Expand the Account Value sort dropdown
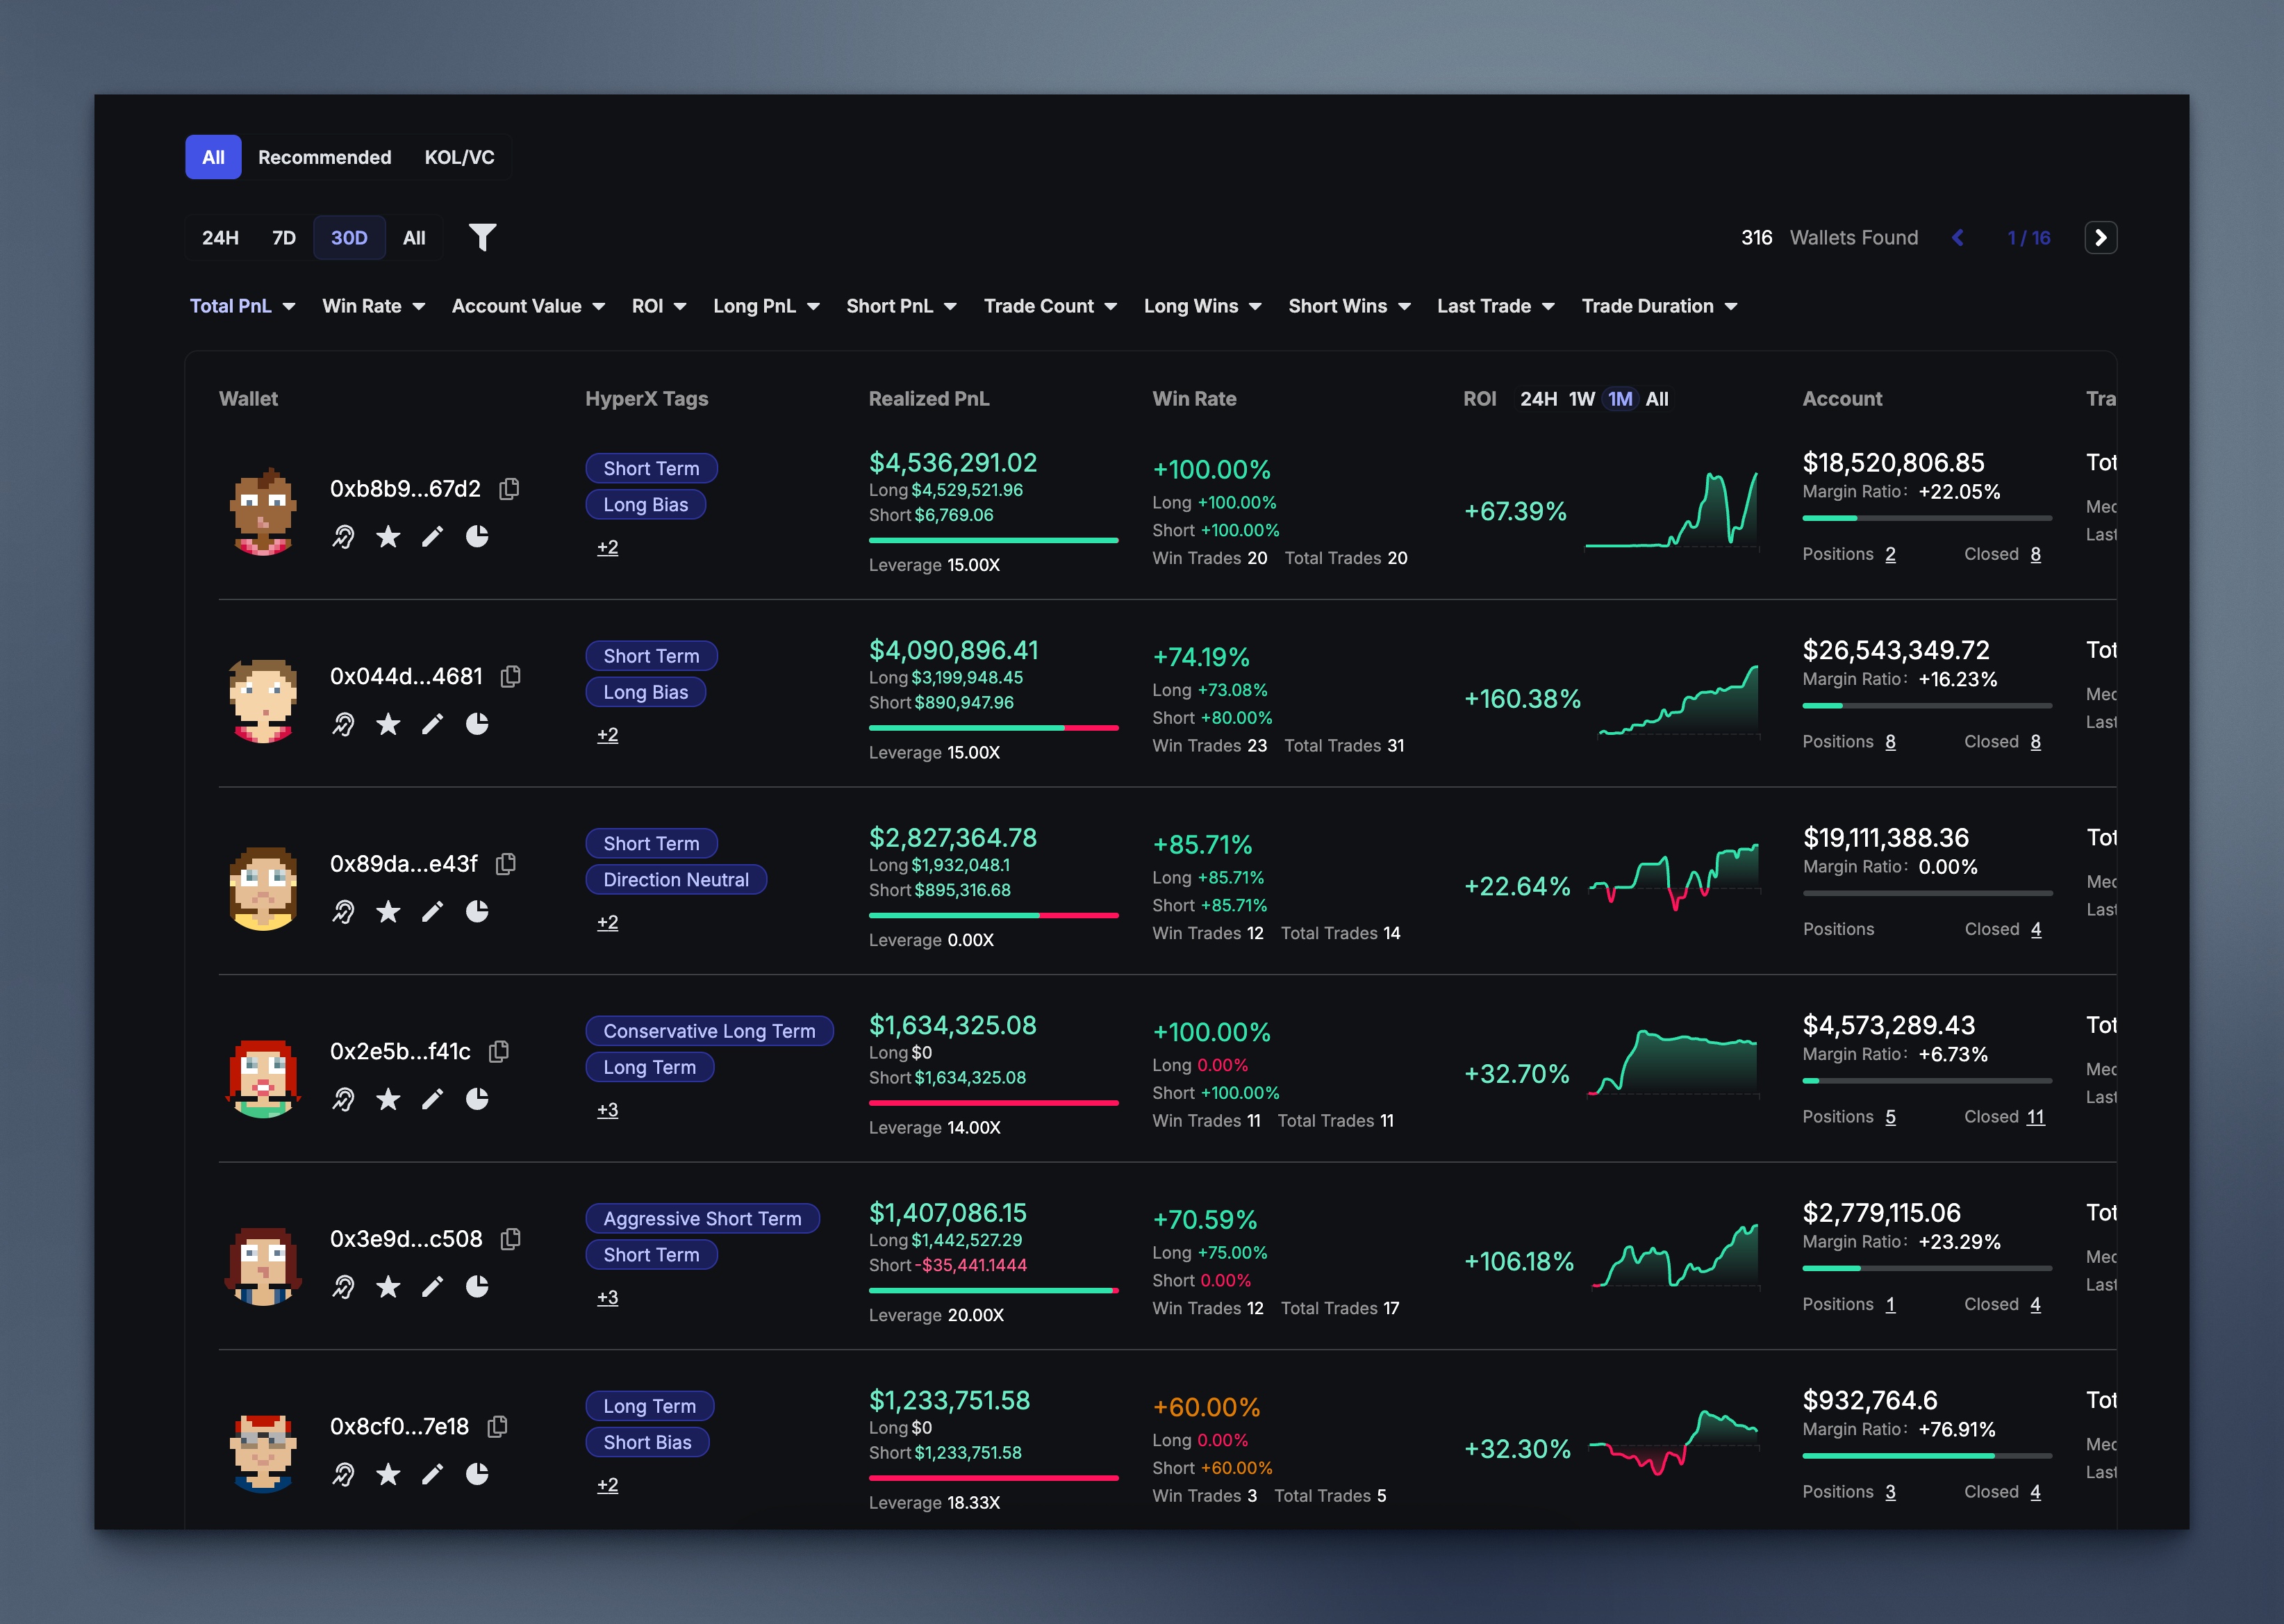Viewport: 2284px width, 1624px height. coord(527,306)
